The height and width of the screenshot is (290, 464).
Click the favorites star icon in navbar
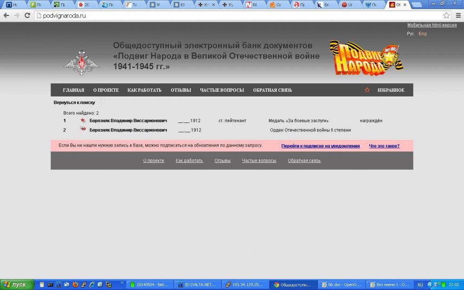[x=367, y=90]
